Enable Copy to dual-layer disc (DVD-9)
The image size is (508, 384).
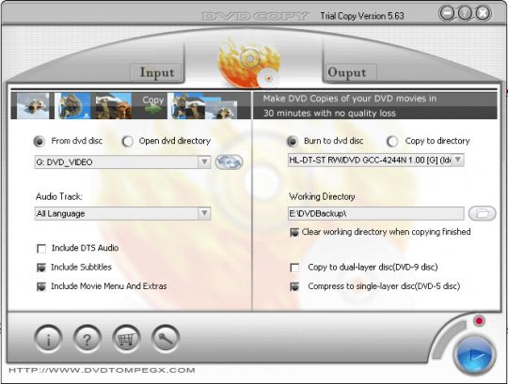[294, 268]
